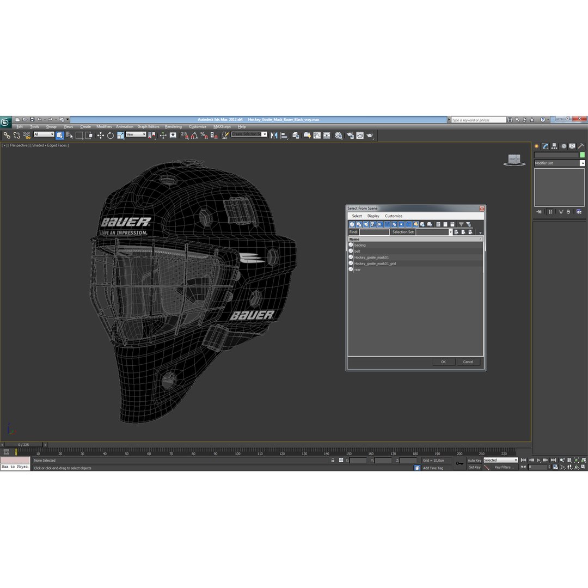
Task: Open the Modifiers menu
Action: [104, 127]
